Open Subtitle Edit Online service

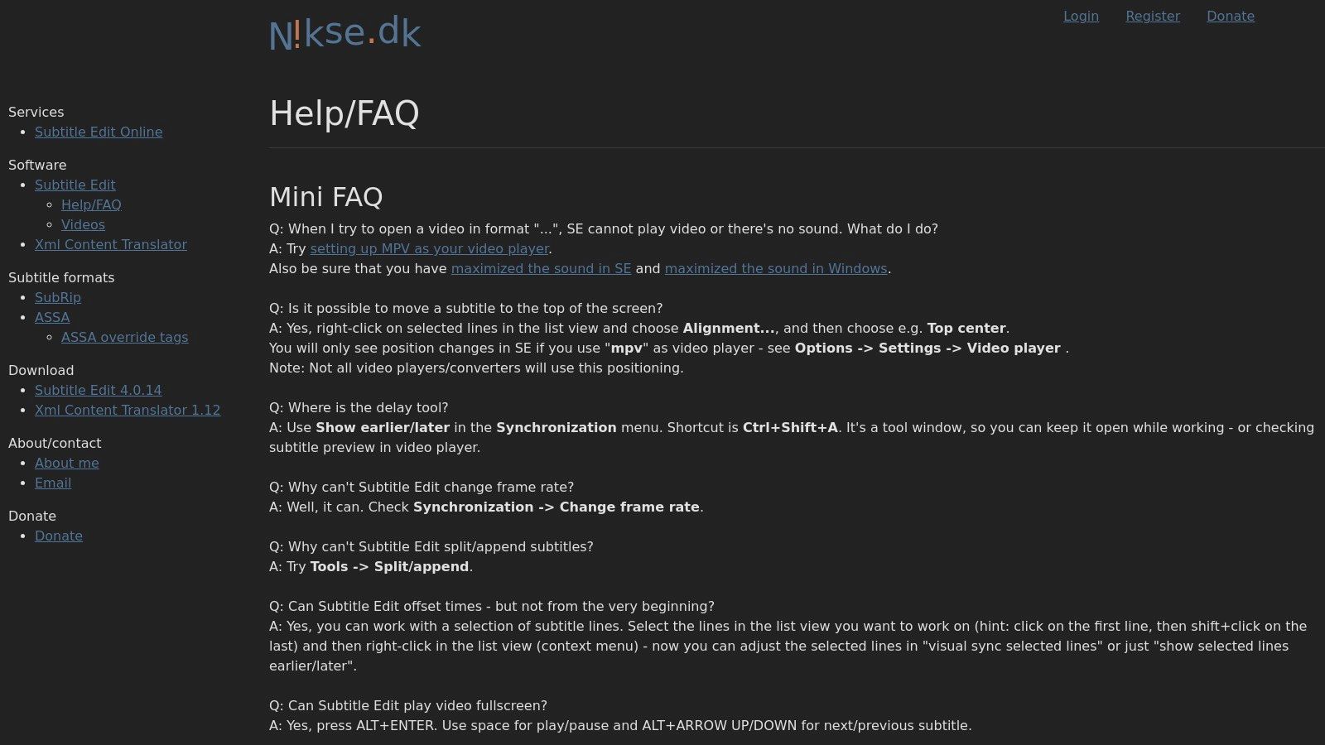click(x=99, y=132)
